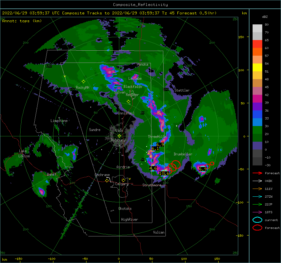Viewport: 281px width, 263px height.
Task: Click the 4.6 storm top label
Action: [153, 168]
